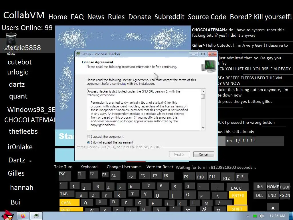This screenshot has height=220, width=293.
Task: Click the up arrow virtual key
Action: click(273, 207)
